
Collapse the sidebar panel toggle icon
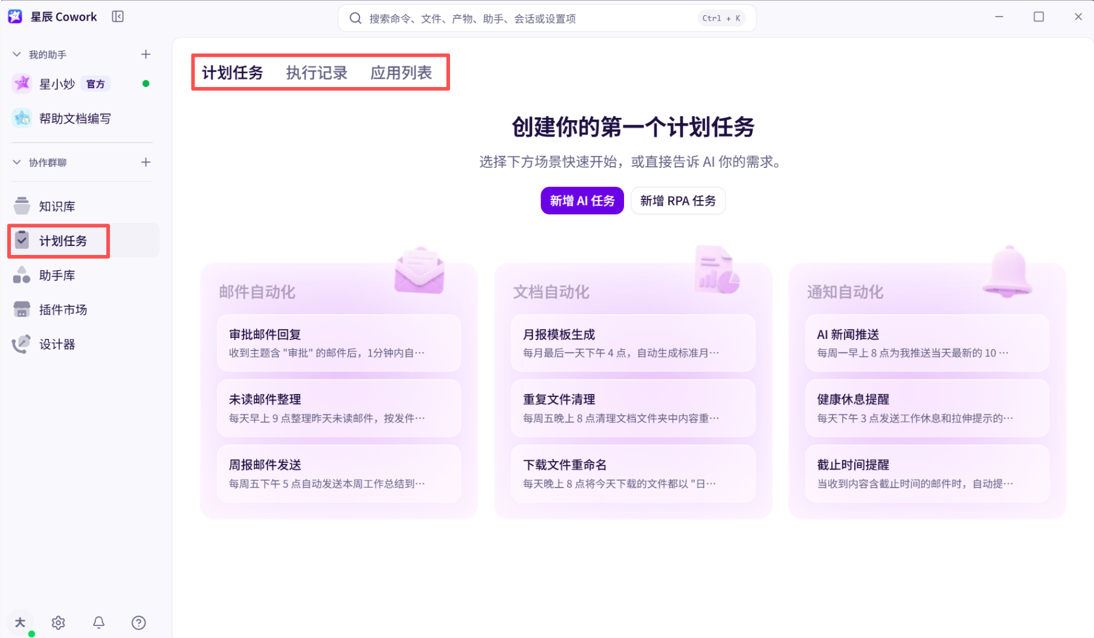pos(118,16)
